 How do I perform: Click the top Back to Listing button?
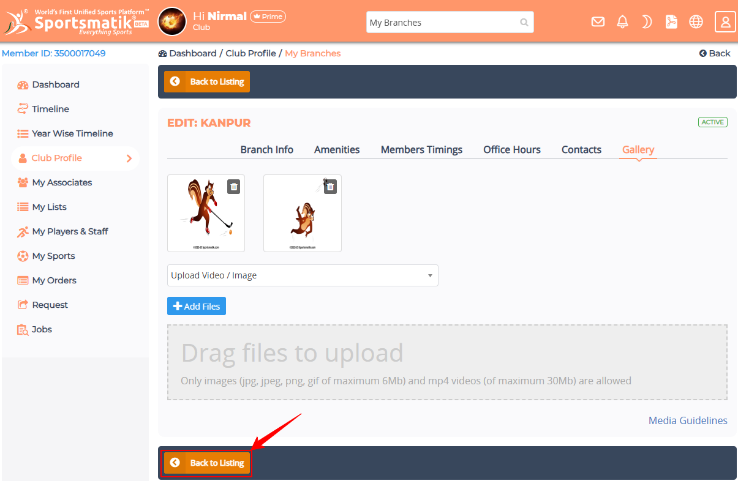pyautogui.click(x=207, y=81)
